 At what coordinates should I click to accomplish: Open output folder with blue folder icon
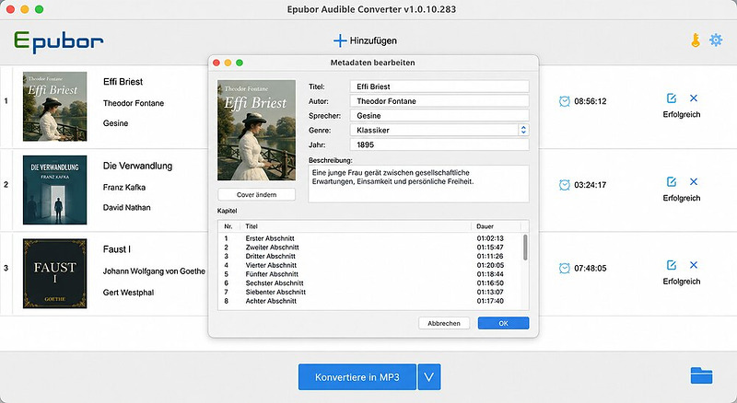tap(701, 375)
